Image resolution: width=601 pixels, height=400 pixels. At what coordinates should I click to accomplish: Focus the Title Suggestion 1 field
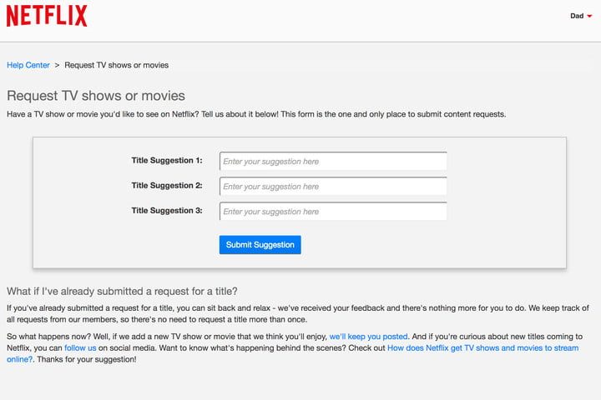point(333,161)
